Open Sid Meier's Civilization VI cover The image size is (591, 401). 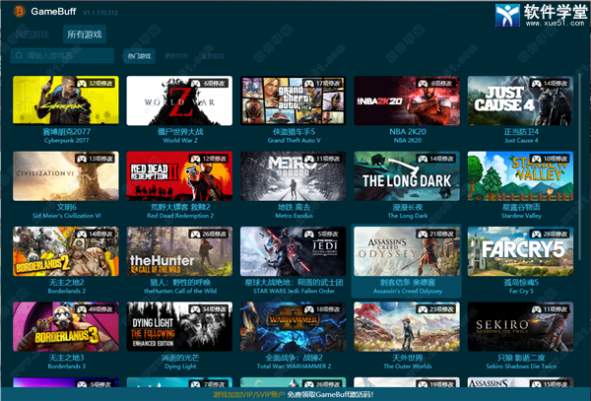pyautogui.click(x=66, y=175)
